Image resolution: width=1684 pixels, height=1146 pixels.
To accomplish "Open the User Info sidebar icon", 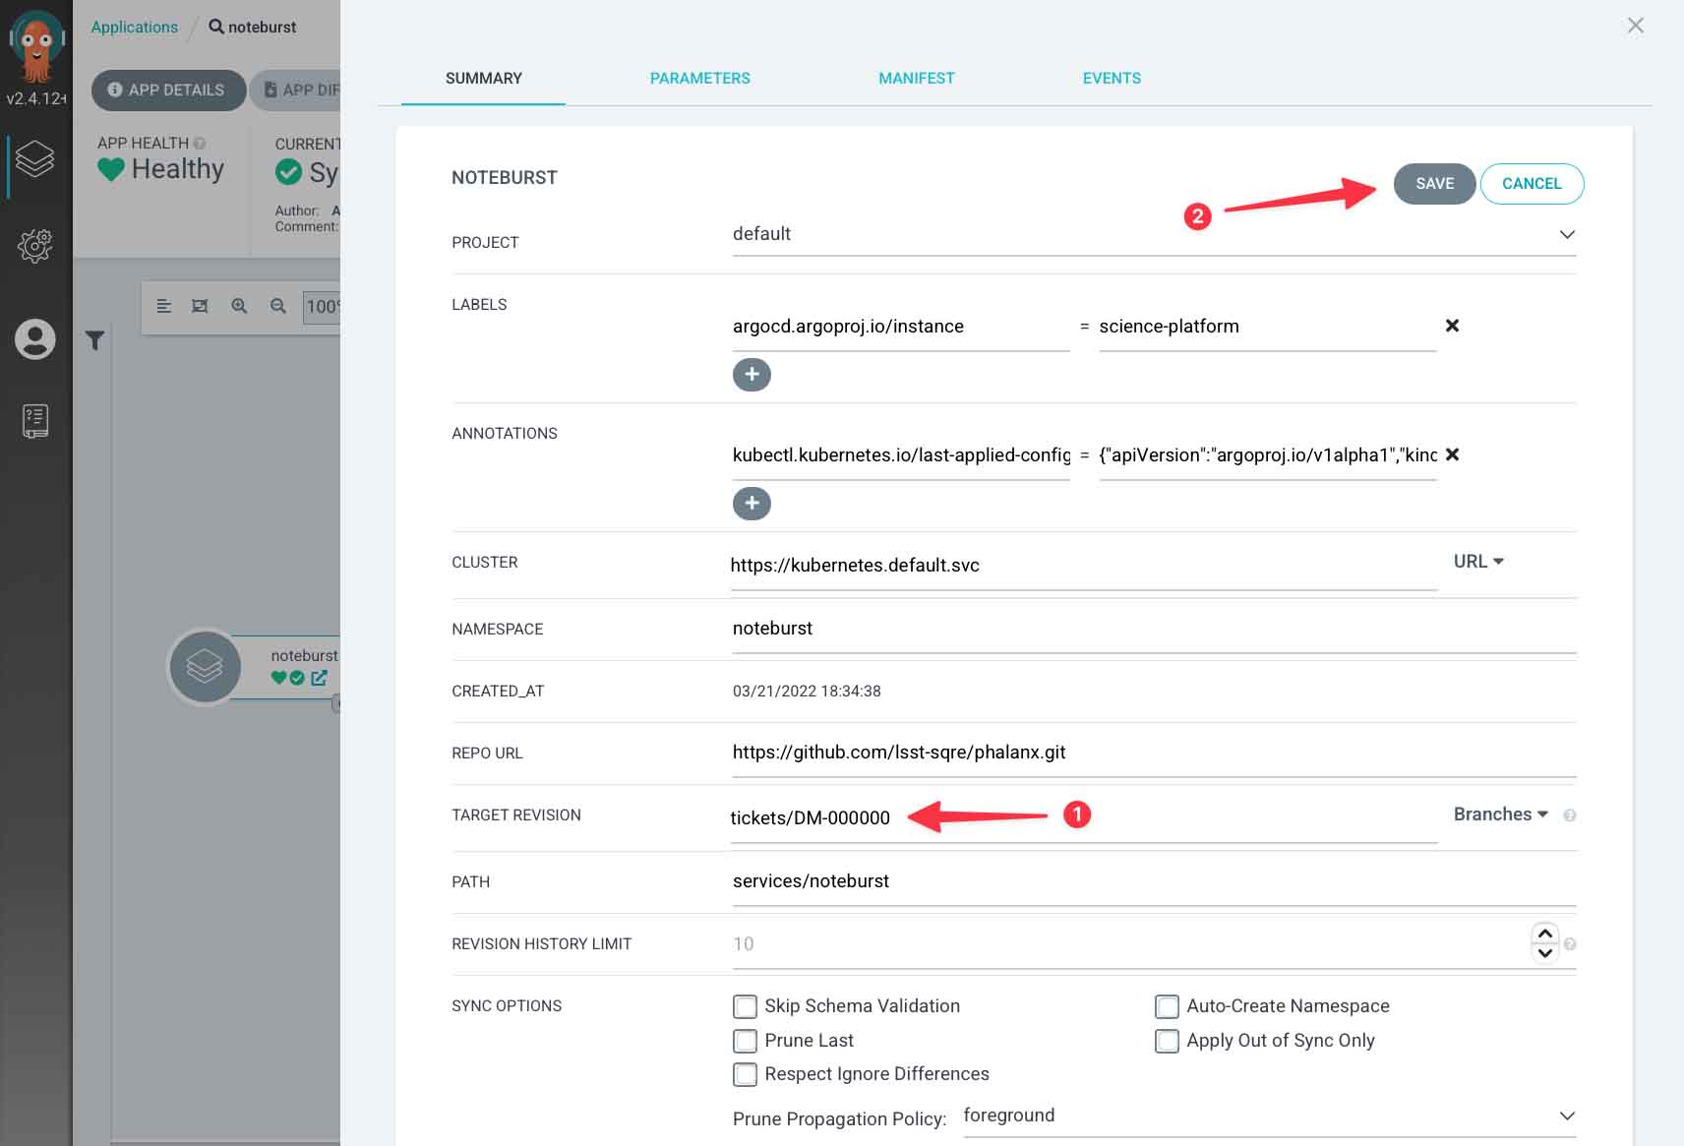I will (34, 339).
